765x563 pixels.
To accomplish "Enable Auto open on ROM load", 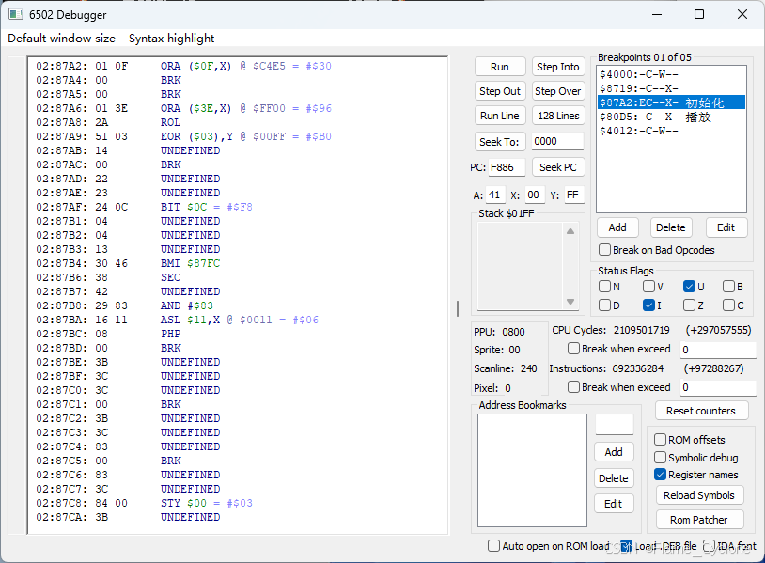I will [493, 545].
